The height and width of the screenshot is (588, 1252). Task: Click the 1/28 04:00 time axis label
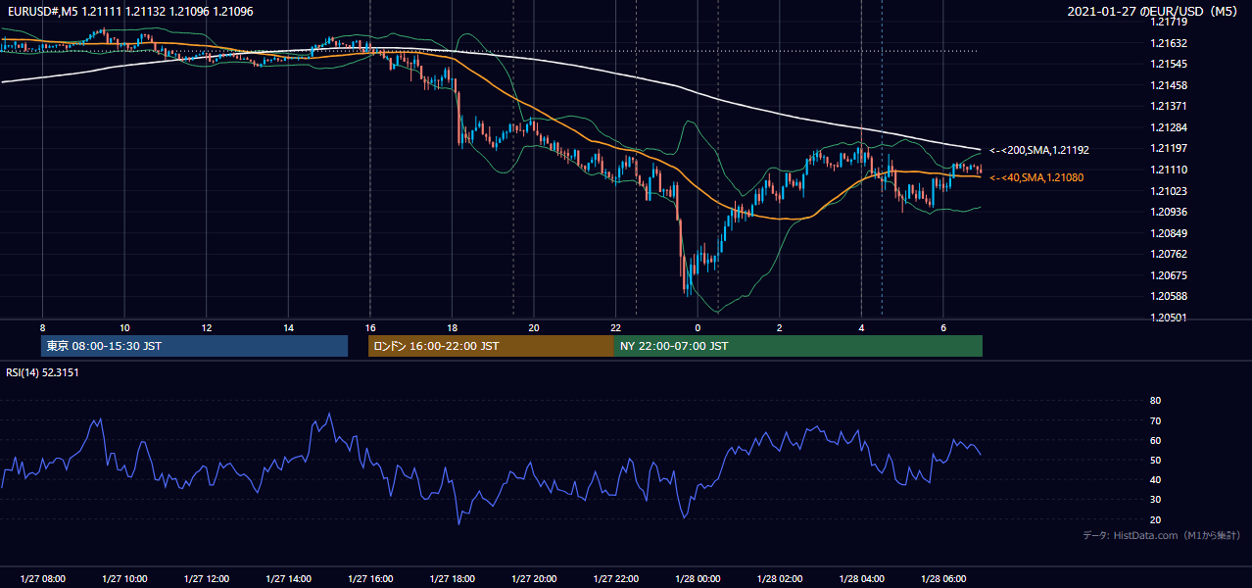(861, 578)
